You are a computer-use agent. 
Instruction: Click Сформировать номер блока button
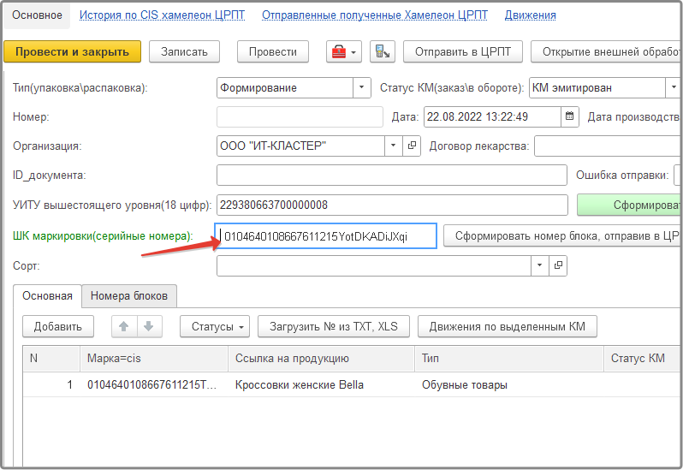(562, 236)
